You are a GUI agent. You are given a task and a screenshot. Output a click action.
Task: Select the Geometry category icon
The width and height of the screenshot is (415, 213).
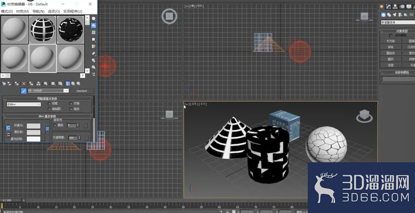[383, 15]
